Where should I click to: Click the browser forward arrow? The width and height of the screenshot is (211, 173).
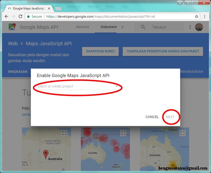[x=13, y=16]
